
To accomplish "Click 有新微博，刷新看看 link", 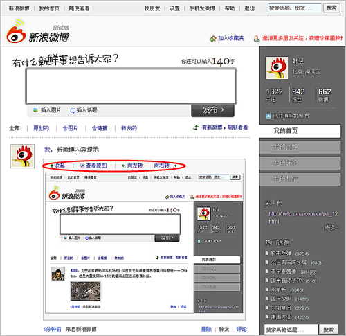I will coord(225,127).
